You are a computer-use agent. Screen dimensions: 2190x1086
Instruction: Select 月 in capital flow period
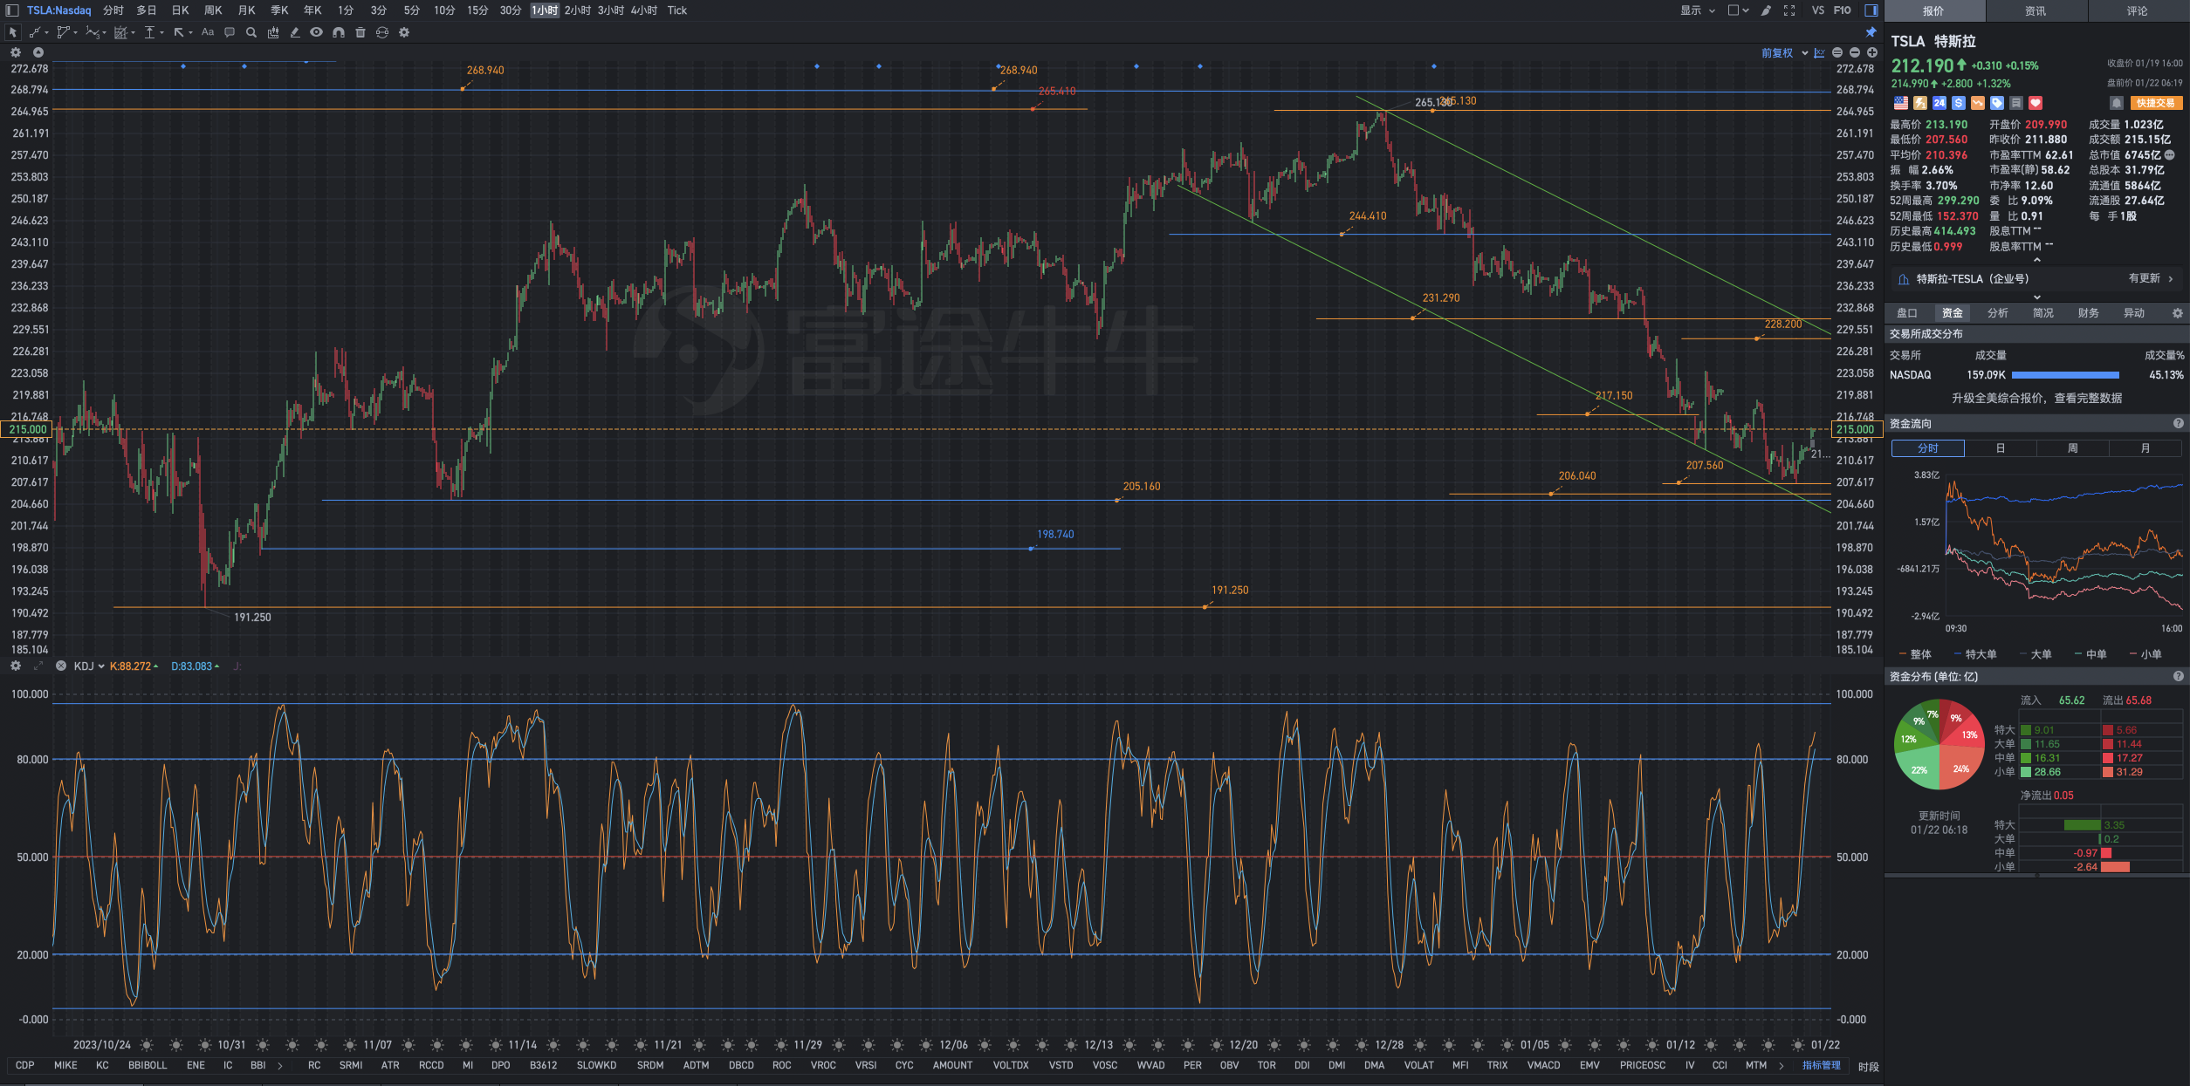point(2145,448)
